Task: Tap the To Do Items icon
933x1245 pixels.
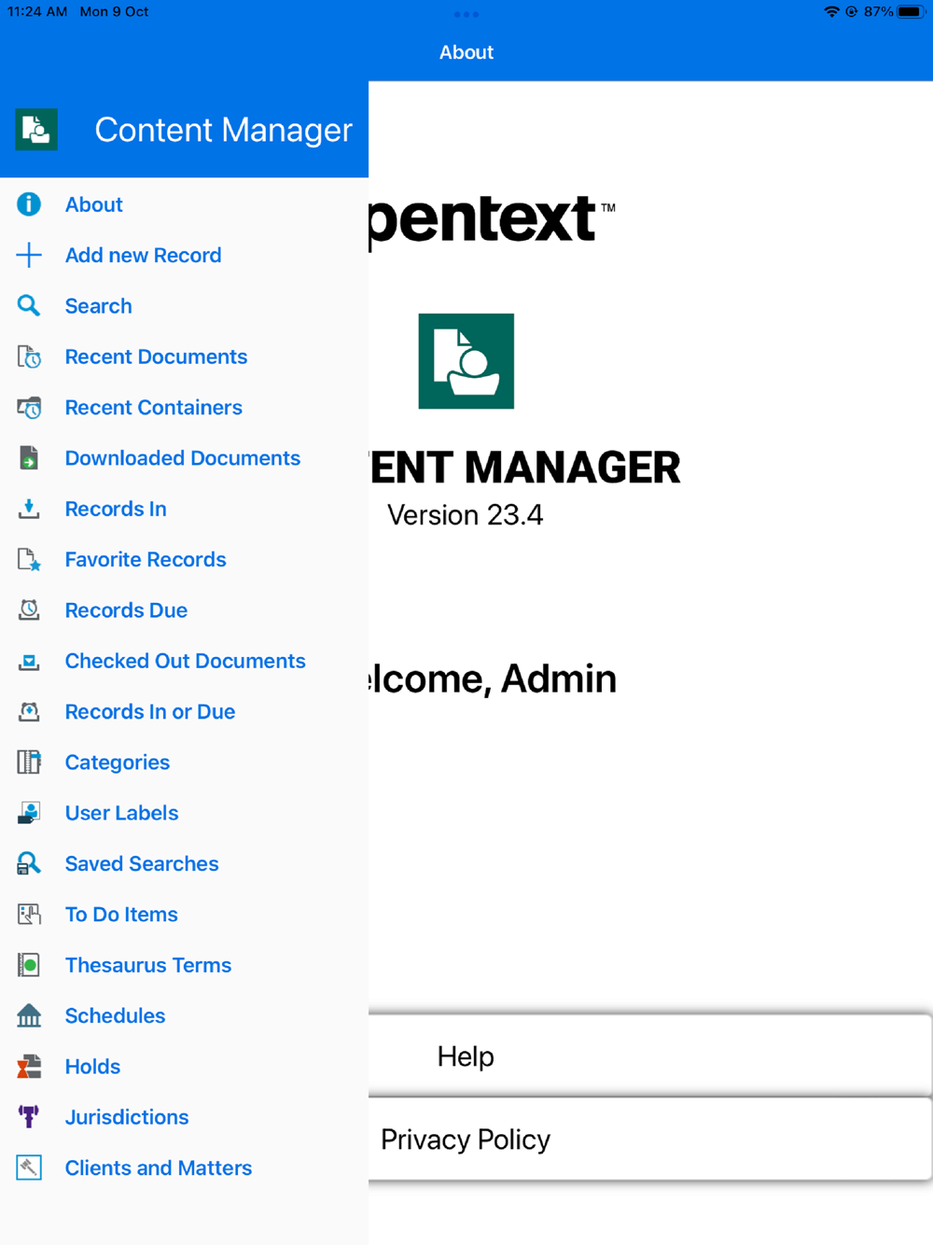Action: (x=29, y=915)
